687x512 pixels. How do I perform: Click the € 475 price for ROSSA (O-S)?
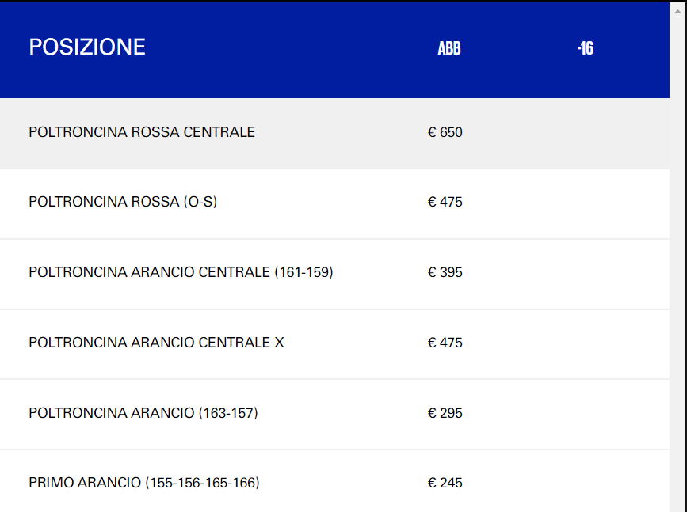445,202
